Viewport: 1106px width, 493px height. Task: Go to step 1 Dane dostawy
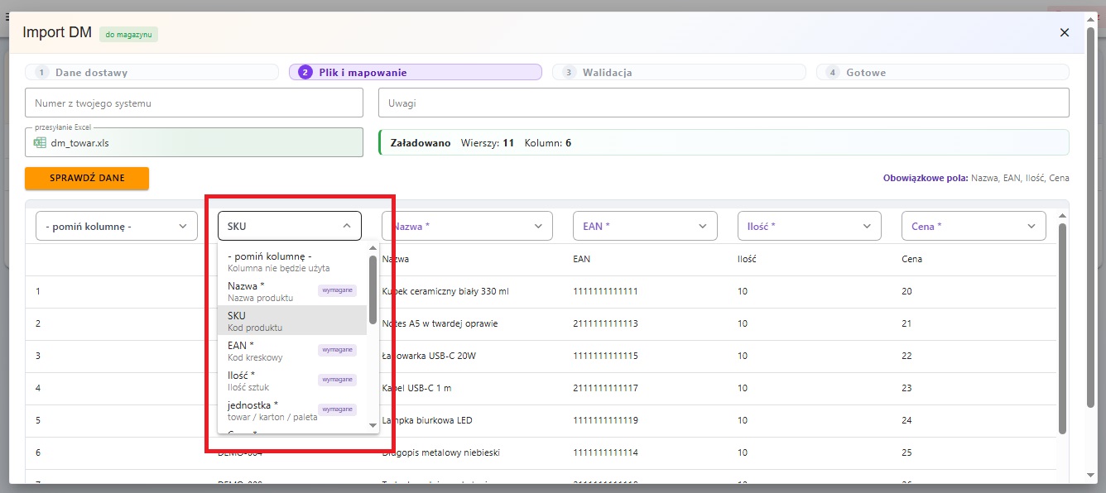pos(151,72)
